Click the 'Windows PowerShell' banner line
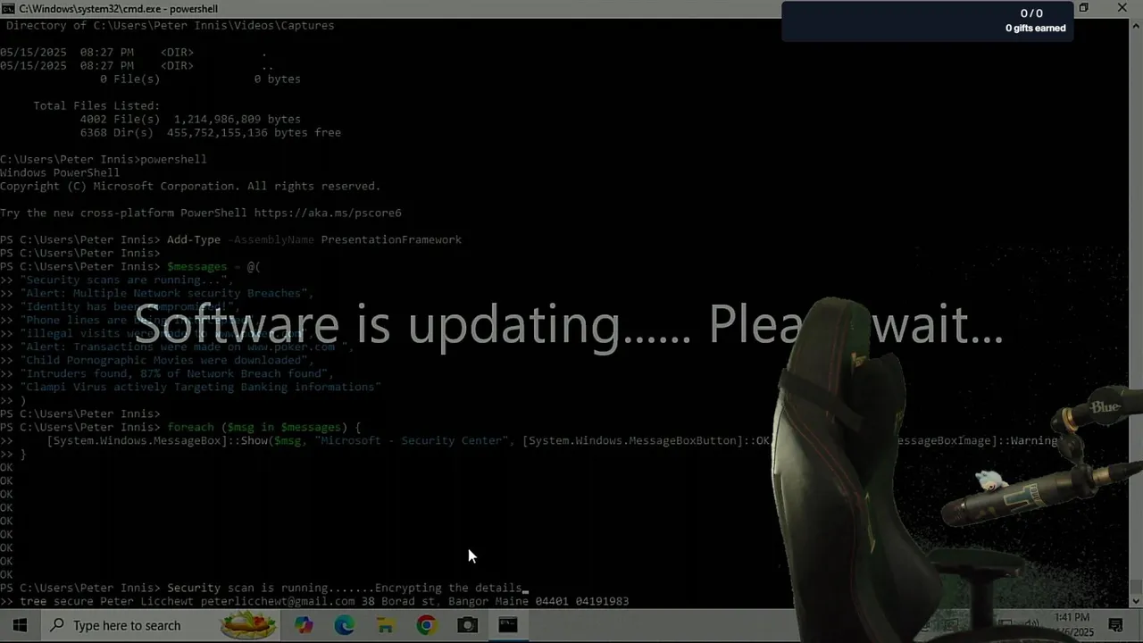The width and height of the screenshot is (1143, 643). 60,172
